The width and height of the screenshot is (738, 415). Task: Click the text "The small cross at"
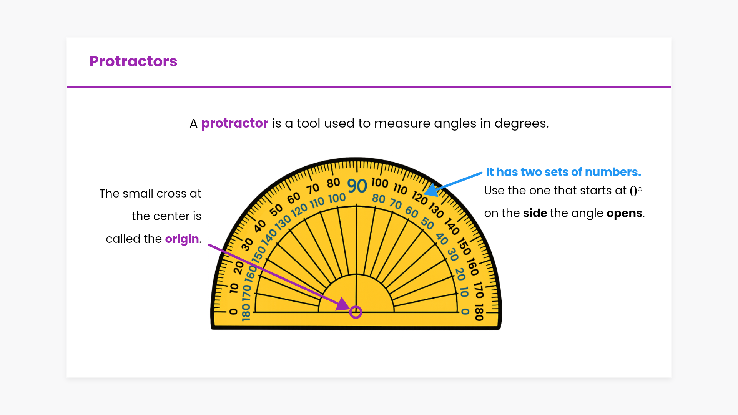(150, 194)
